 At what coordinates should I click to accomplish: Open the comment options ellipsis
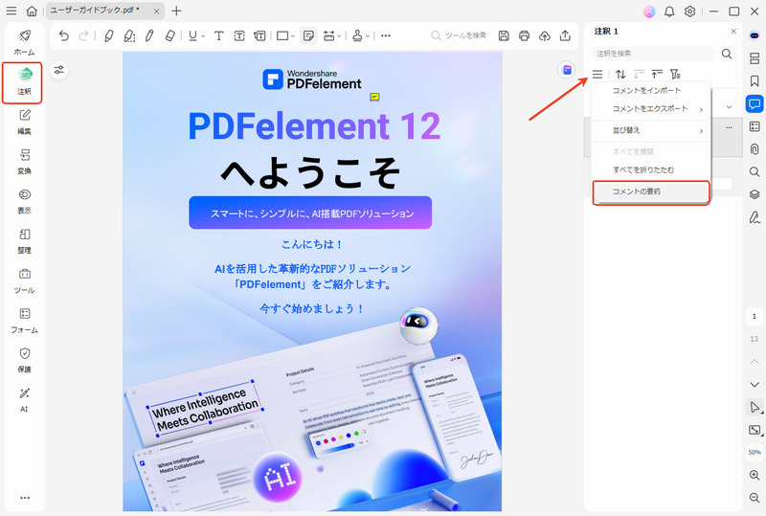[x=729, y=127]
